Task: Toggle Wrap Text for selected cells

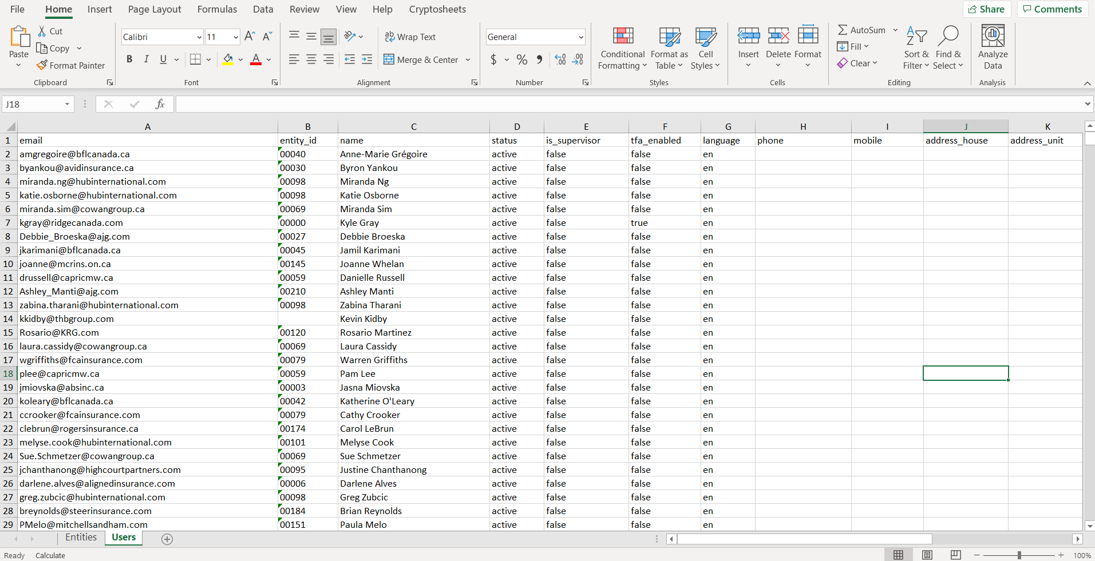Action: [410, 37]
